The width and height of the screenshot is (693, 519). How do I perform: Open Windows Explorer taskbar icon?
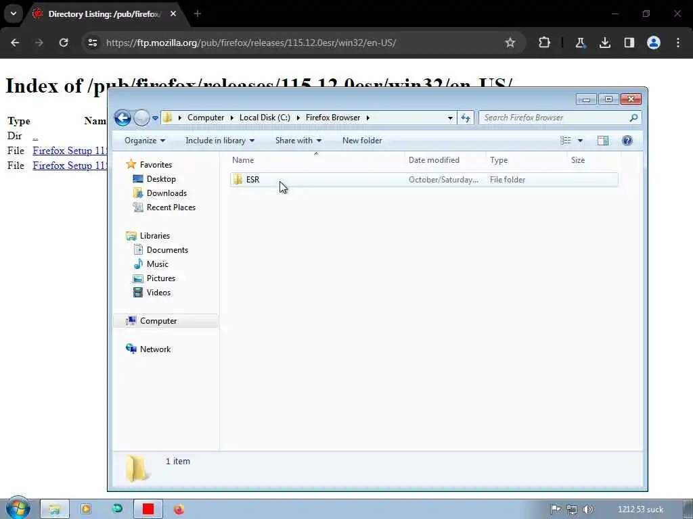[54, 510]
